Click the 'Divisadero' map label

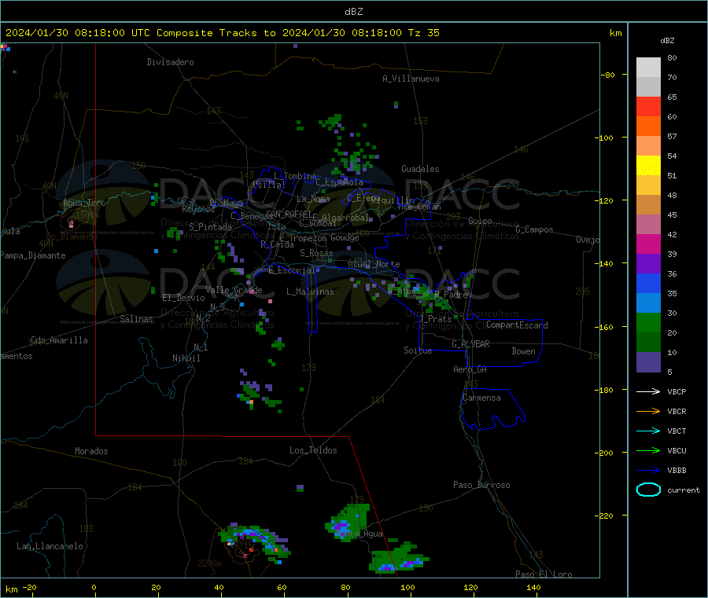(170, 62)
